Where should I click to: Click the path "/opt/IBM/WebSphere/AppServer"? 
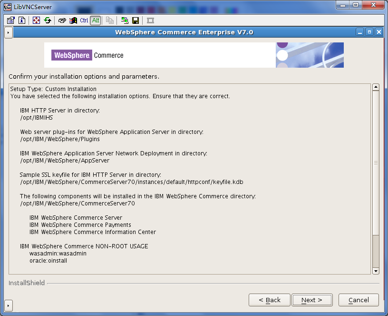[65, 161]
